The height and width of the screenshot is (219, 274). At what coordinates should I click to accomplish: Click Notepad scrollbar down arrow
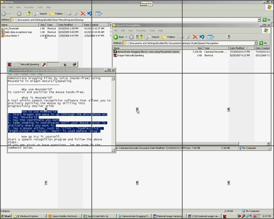pyautogui.click(x=113, y=150)
